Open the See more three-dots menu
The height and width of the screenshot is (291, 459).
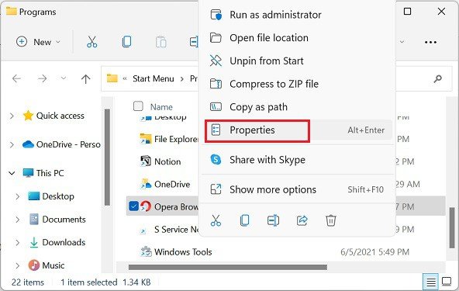(430, 42)
